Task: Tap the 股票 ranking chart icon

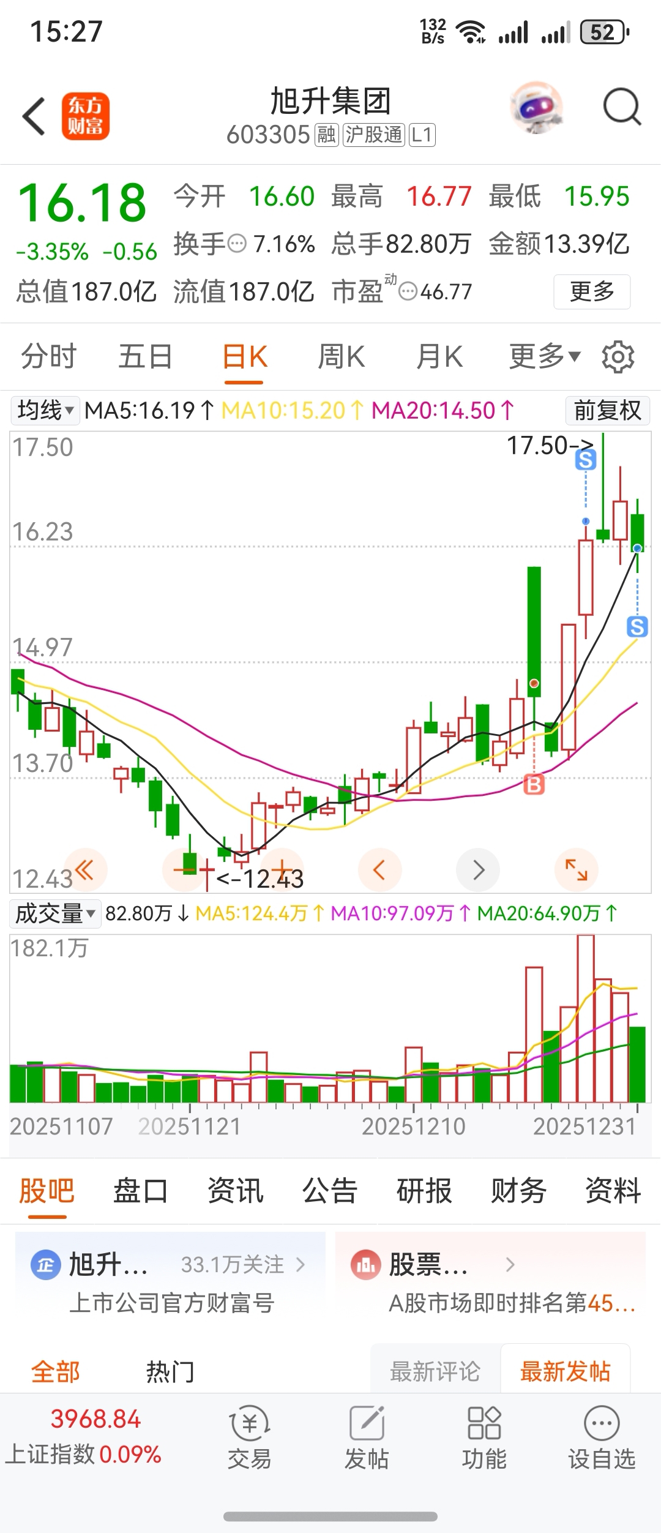Action: (x=366, y=1265)
